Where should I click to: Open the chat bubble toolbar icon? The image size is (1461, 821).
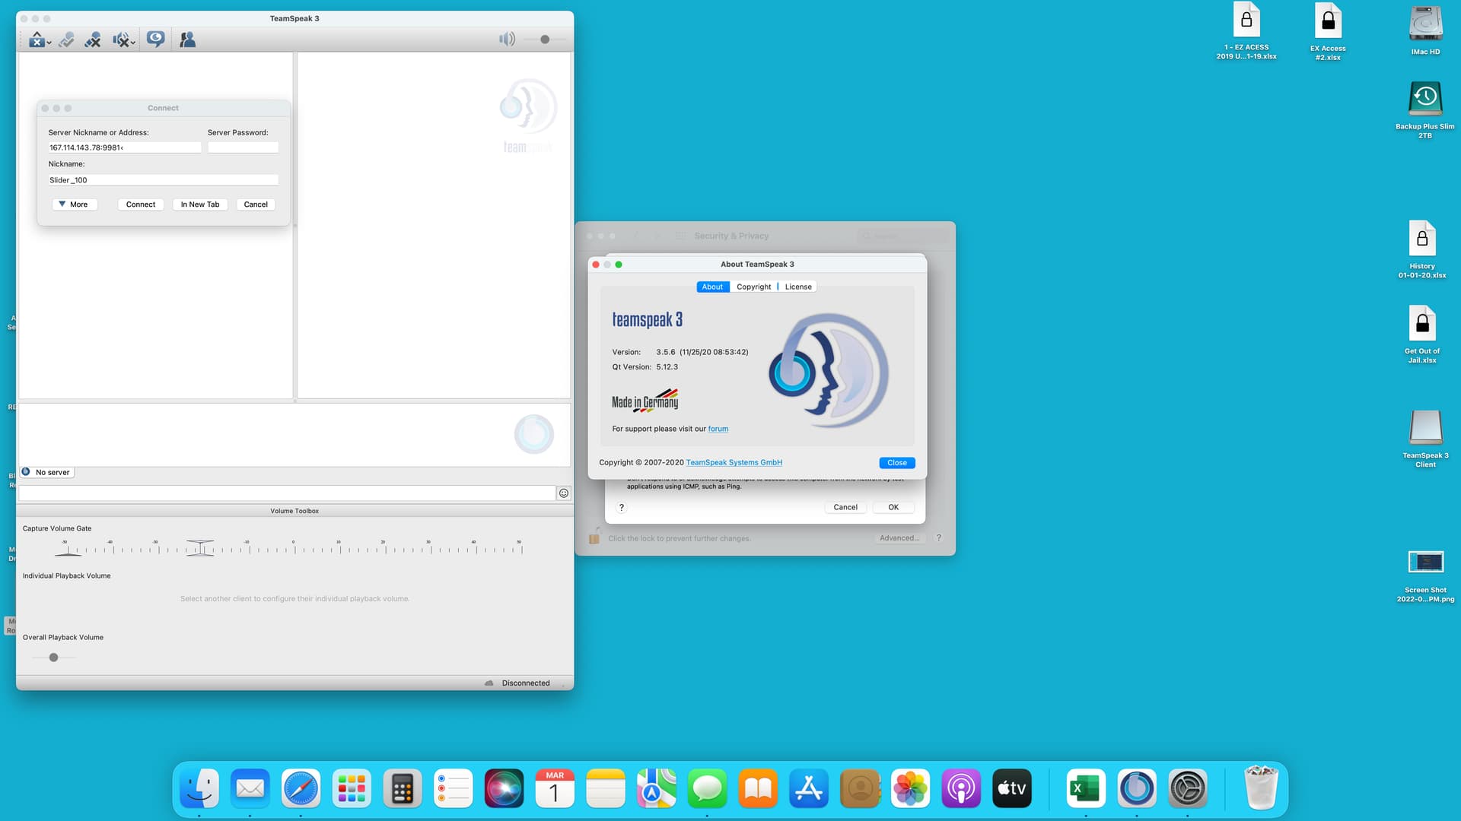click(x=156, y=39)
